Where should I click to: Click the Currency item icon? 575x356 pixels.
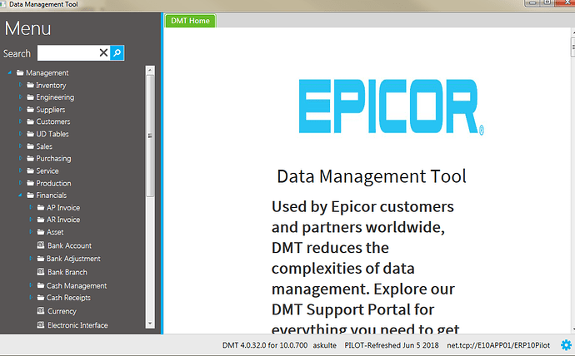41,311
